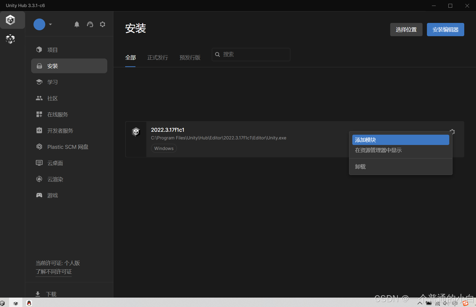Click 选择位置 button
Viewport: 476px width, 307px height.
click(406, 30)
